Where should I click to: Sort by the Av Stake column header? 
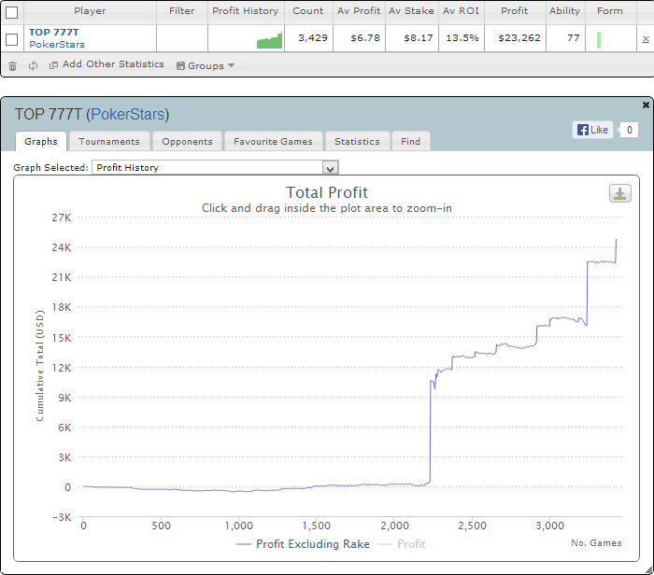pos(411,11)
